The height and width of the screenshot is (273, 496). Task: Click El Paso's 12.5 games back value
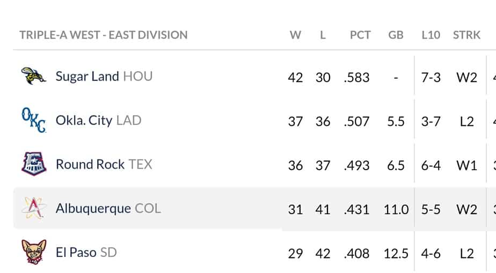(x=396, y=253)
